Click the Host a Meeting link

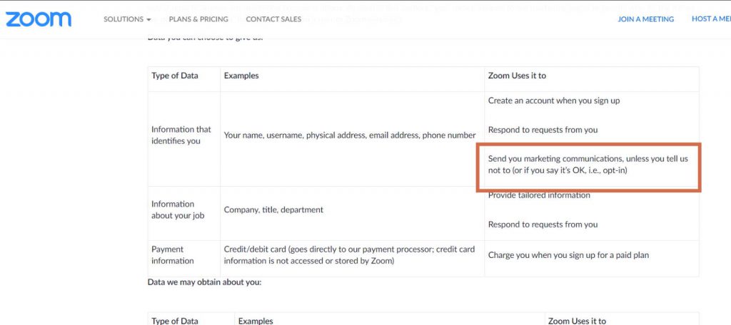711,19
